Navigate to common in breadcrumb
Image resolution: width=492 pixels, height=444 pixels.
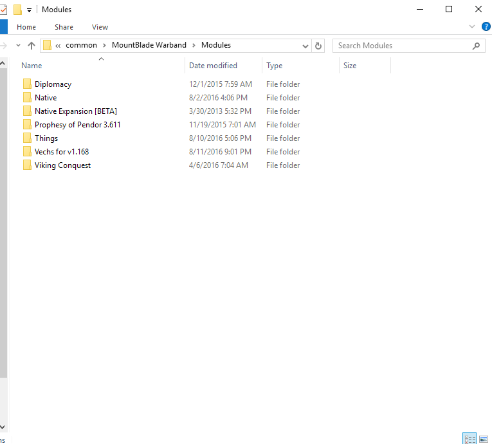coord(81,45)
